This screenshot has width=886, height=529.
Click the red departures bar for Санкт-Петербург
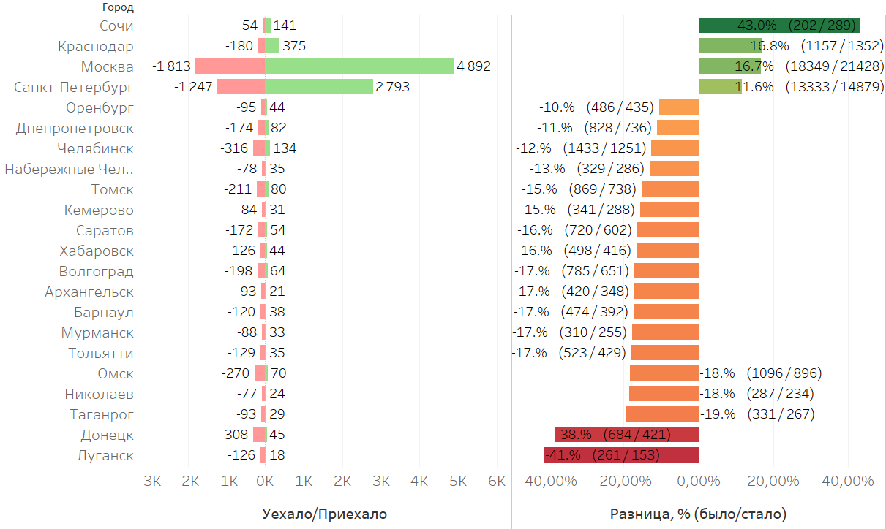tap(241, 87)
